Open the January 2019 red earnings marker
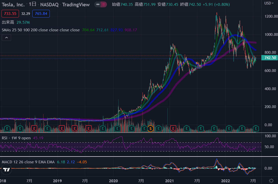Screen dimensions: 278x184 pyautogui.click(x=61, y=128)
